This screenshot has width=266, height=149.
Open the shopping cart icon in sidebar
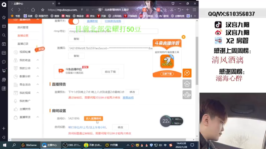(4, 71)
